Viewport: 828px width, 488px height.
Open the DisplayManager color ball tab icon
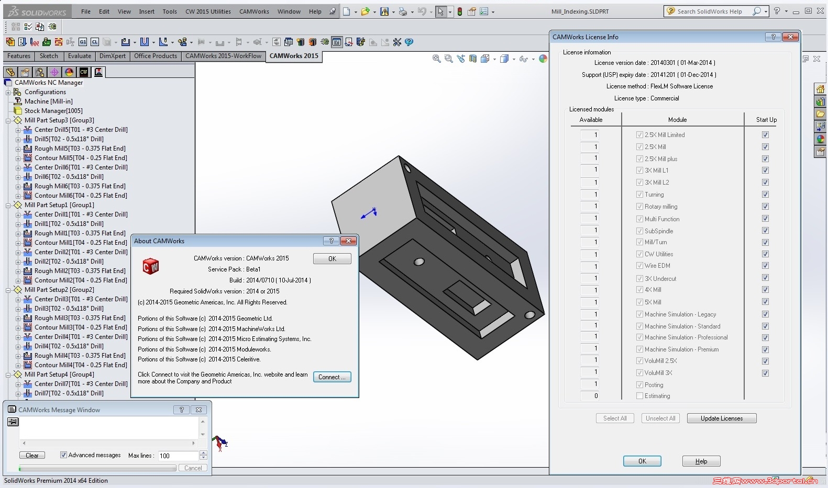click(69, 72)
